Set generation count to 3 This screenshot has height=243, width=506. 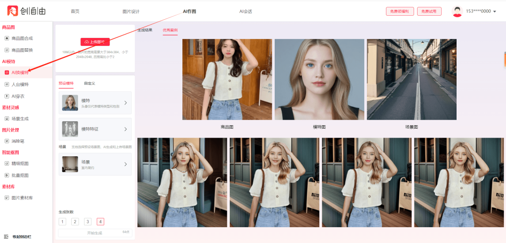point(87,222)
